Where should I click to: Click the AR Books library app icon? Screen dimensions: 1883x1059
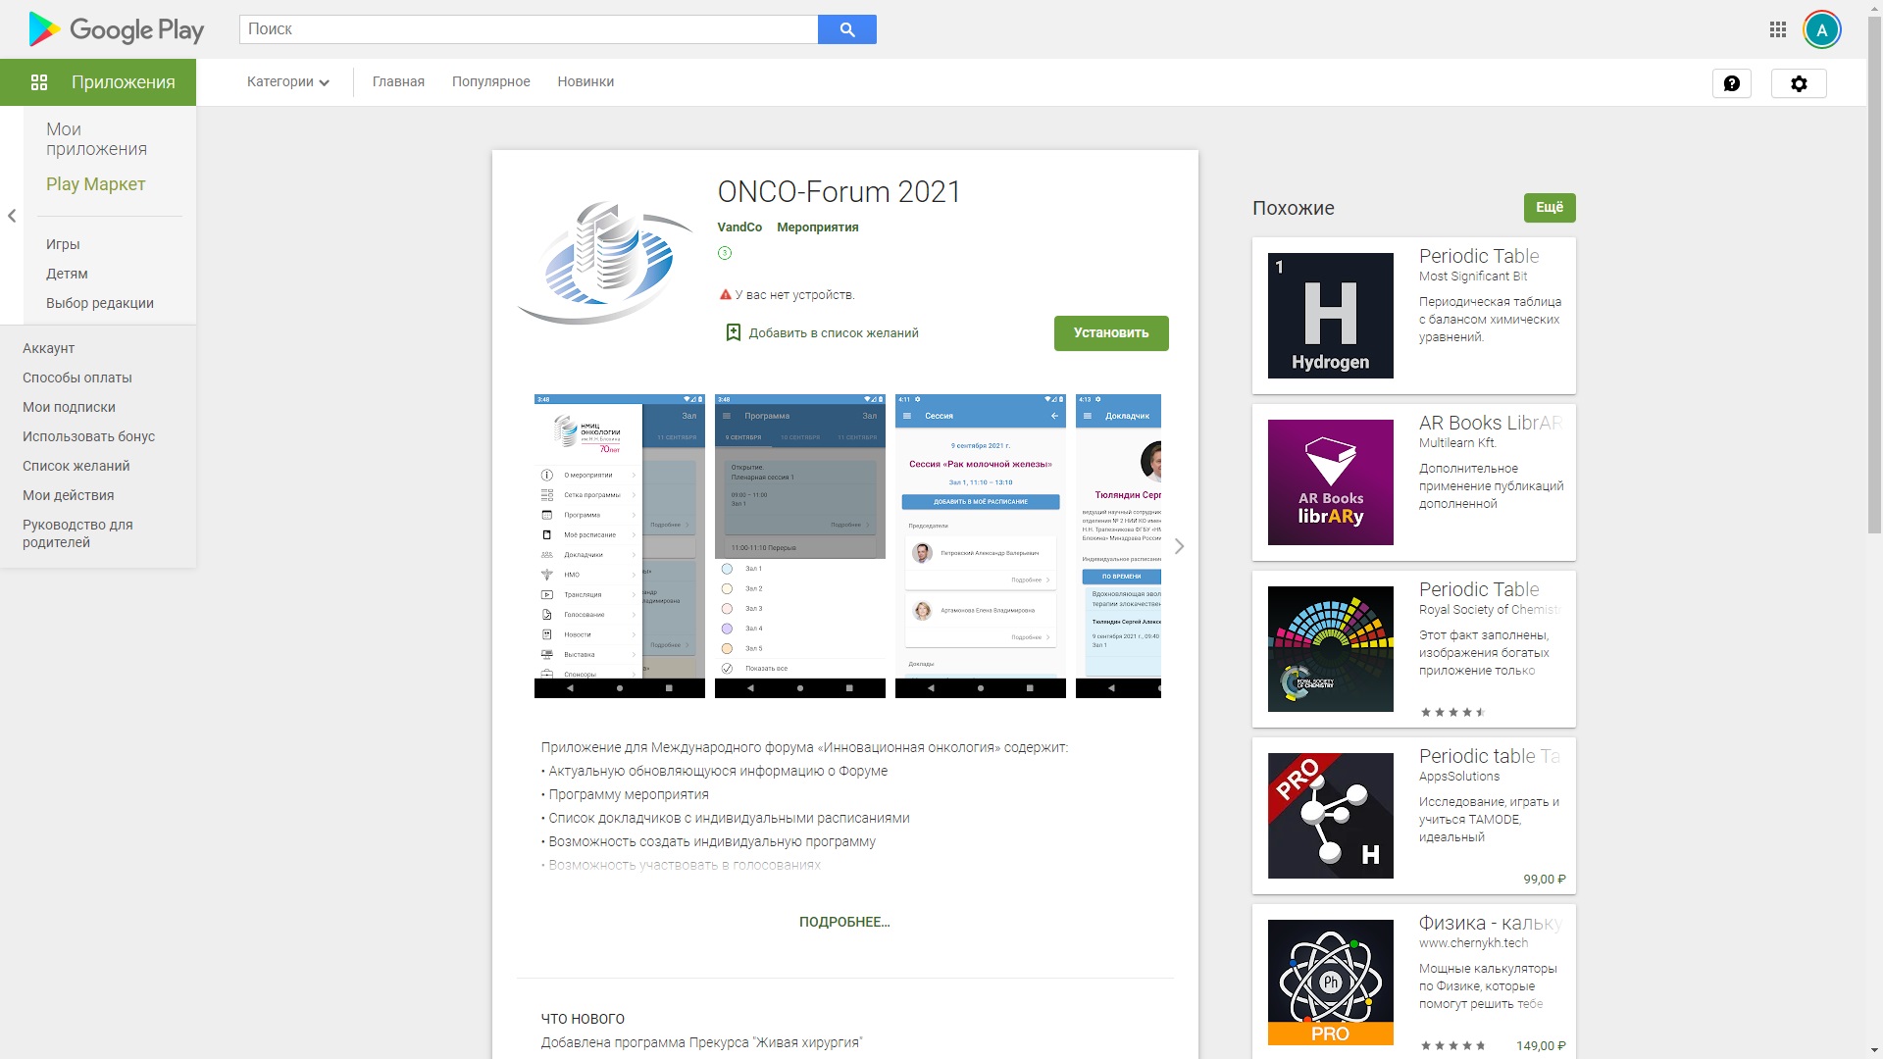tap(1330, 482)
